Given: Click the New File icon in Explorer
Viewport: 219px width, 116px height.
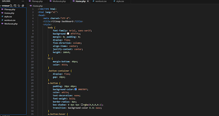Looking at the screenshot, I should pos(11,6).
